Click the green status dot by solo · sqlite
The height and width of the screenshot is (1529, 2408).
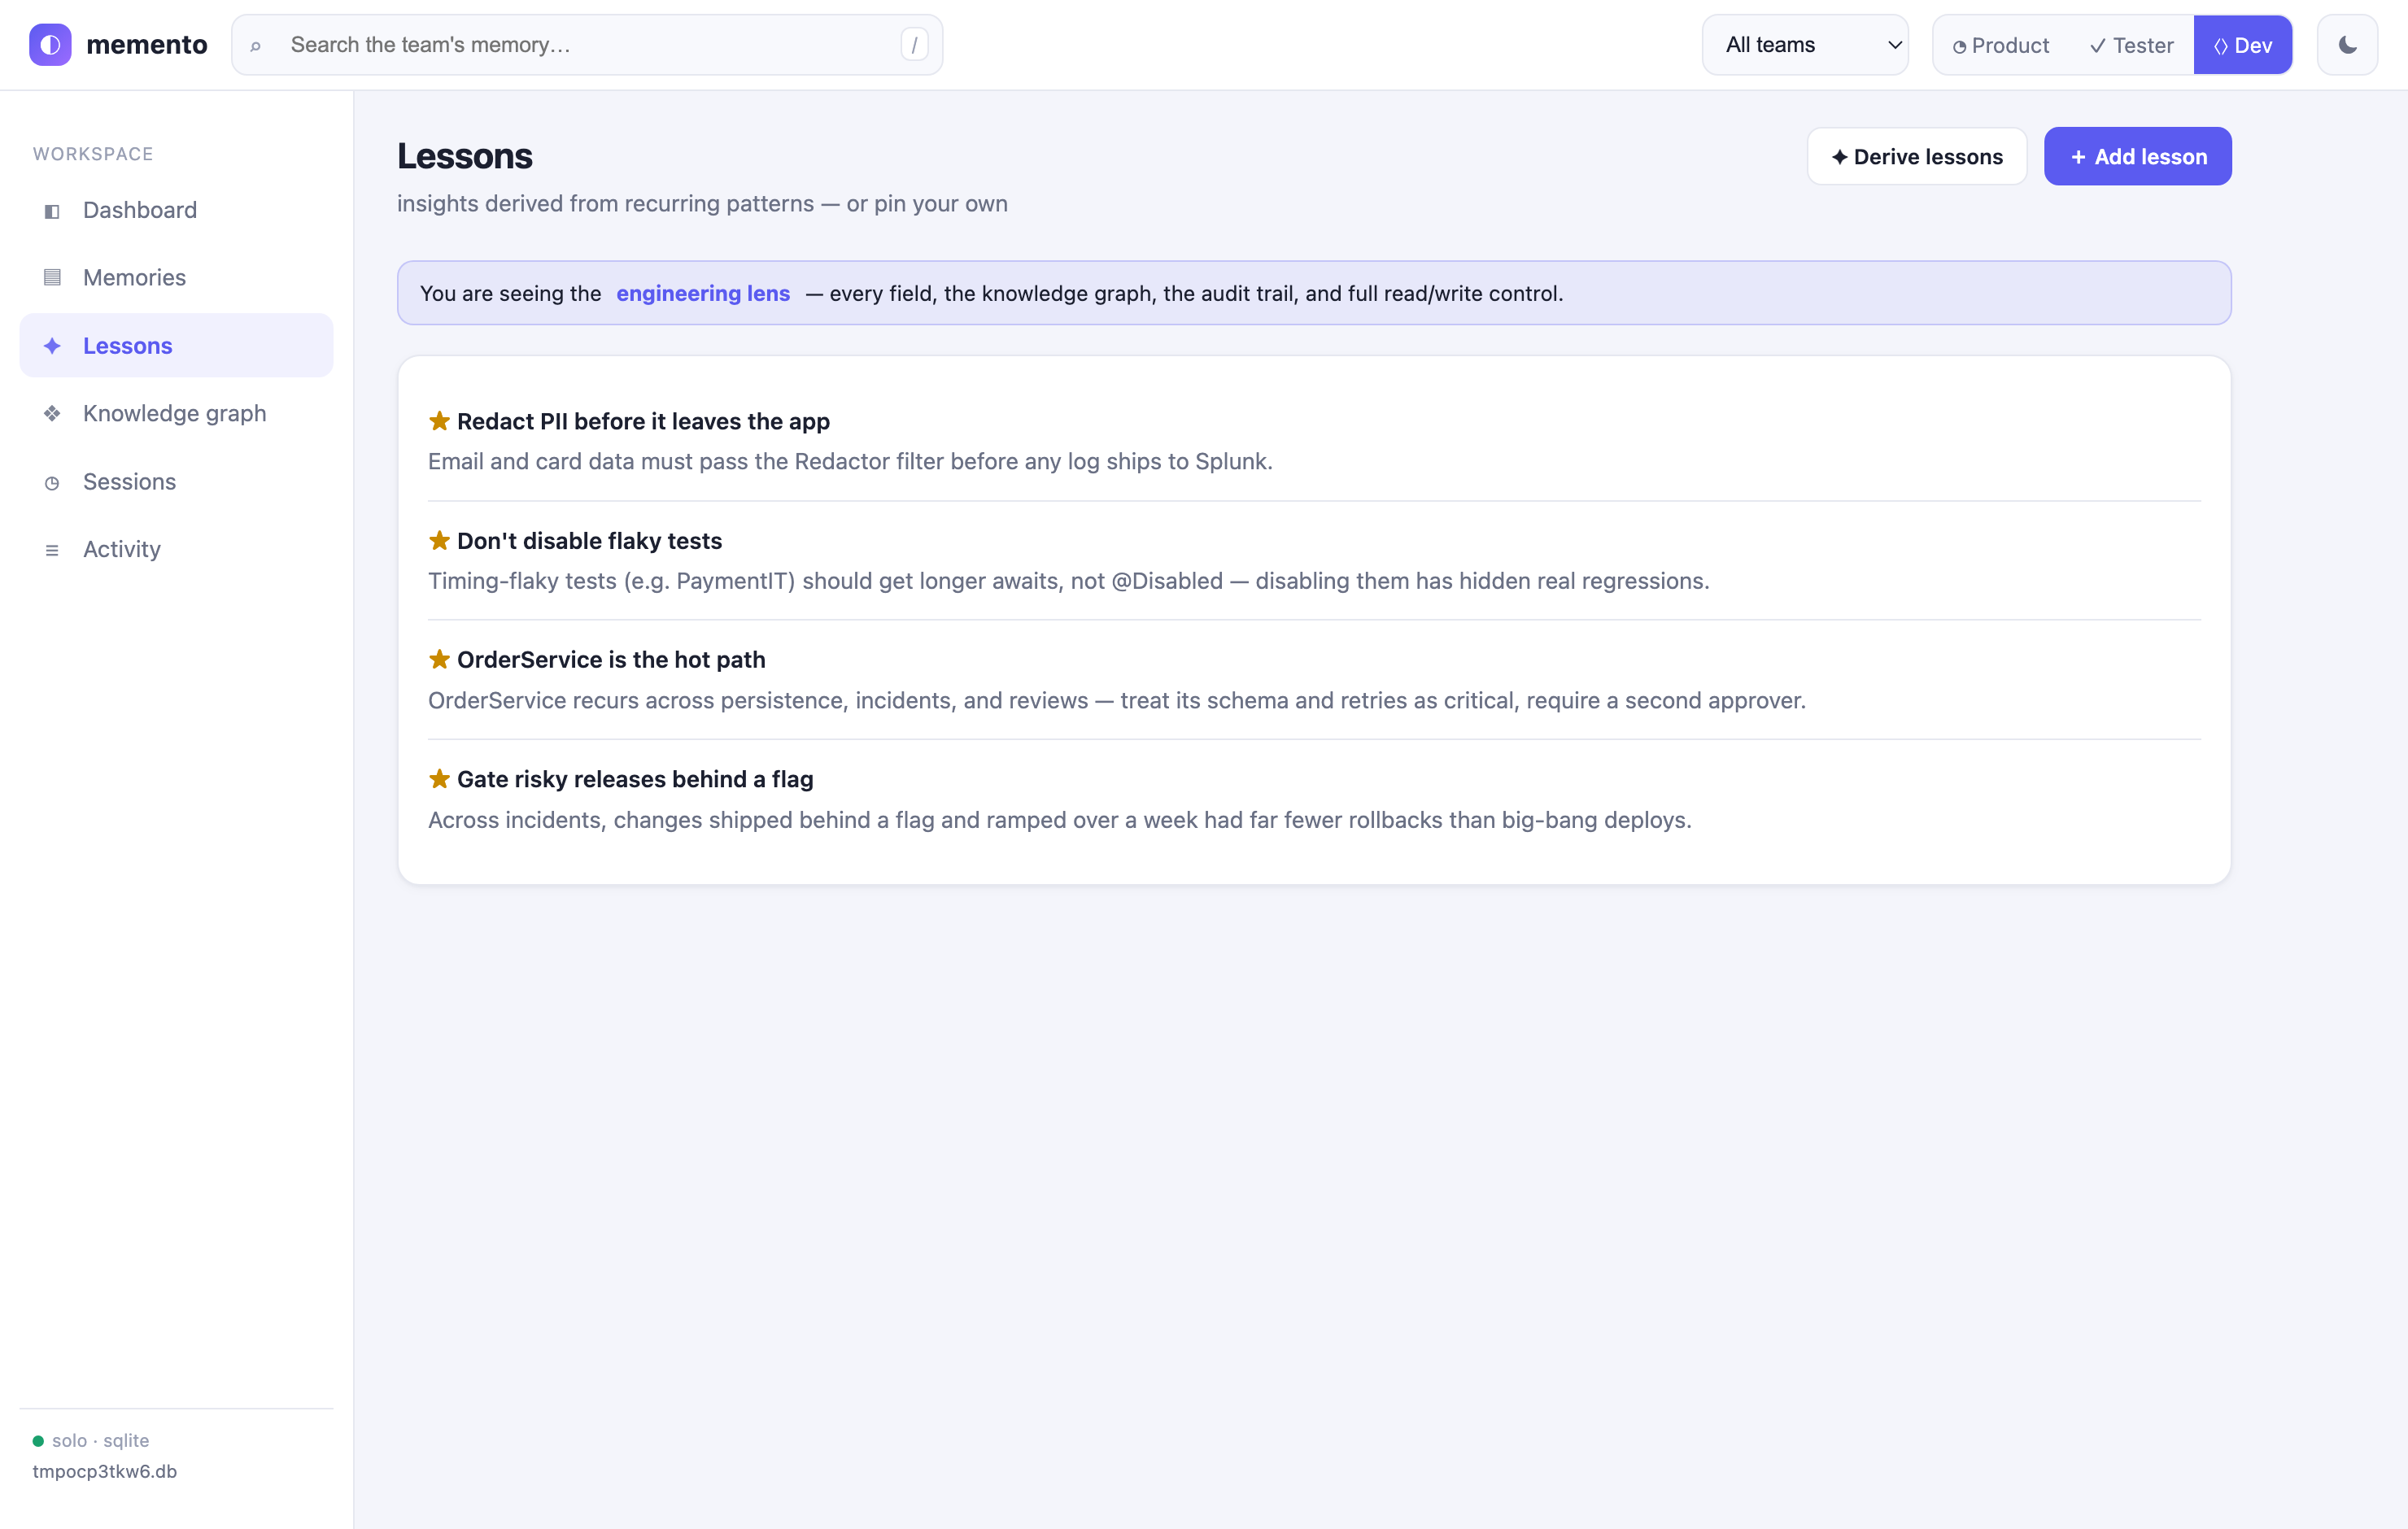click(x=38, y=1441)
